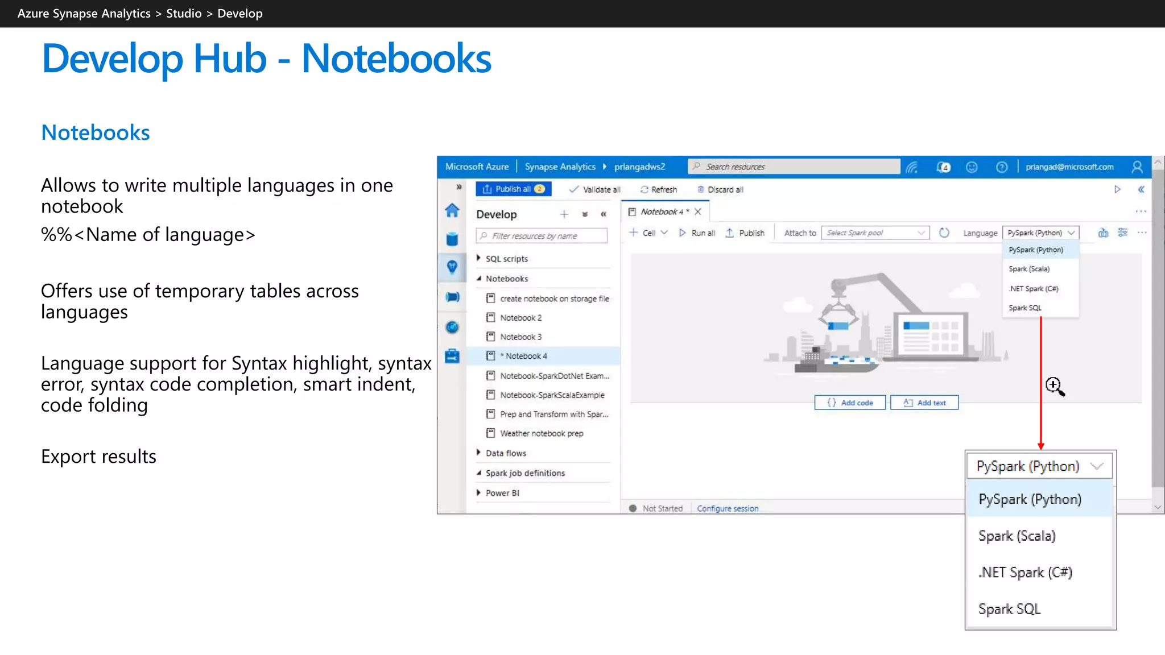Click the variables icon beside Language
The image size is (1165, 655).
[x=1103, y=233]
